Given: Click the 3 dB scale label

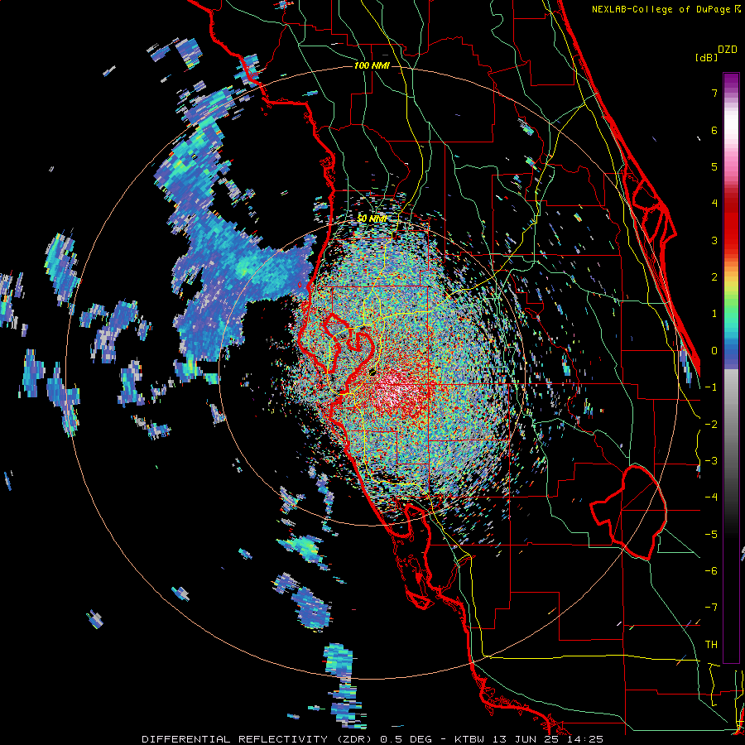Looking at the screenshot, I should [x=714, y=240].
